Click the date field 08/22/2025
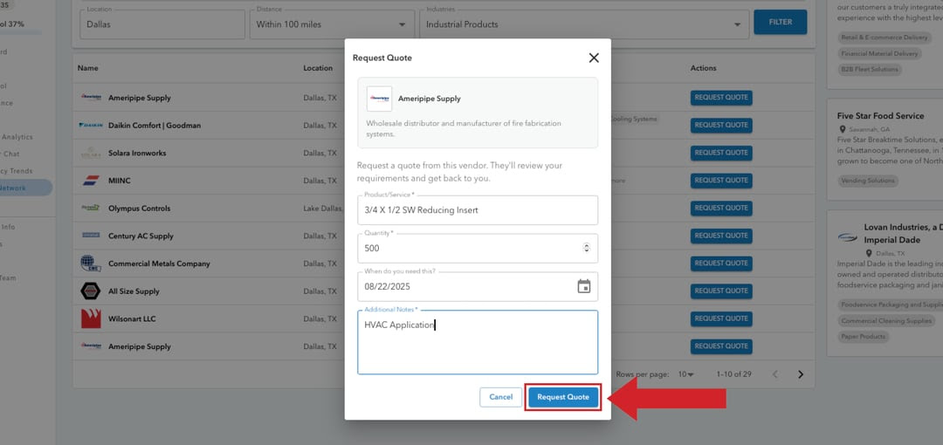 (478, 286)
